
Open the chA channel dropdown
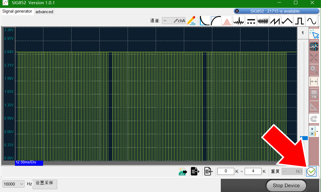[x=165, y=21]
